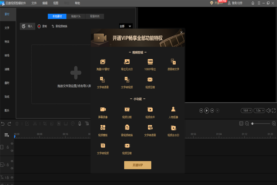Image resolution: width=277 pixels, height=185 pixels.
Task: Click the blue playhead at 00:00
Action: (15, 136)
